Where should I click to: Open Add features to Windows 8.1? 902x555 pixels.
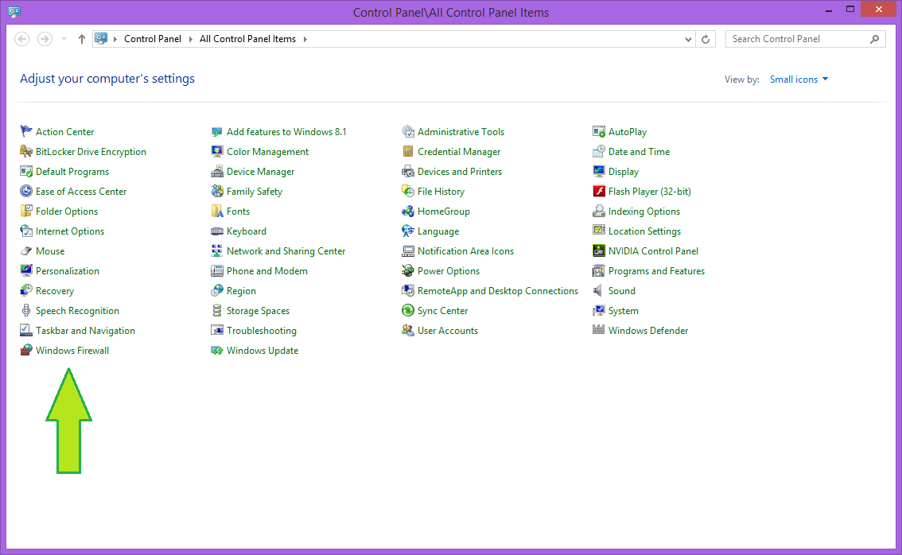pyautogui.click(x=286, y=132)
